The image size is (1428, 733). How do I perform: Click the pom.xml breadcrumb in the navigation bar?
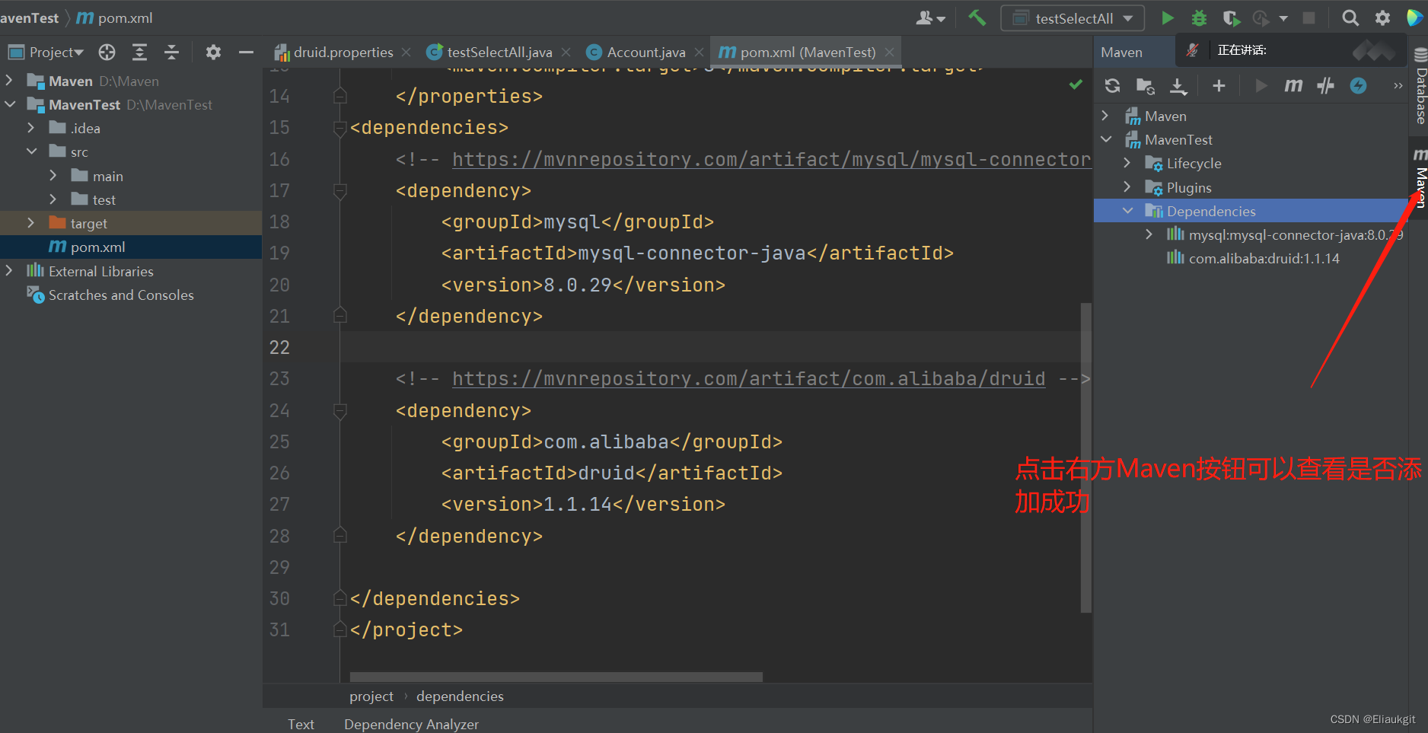(x=115, y=18)
